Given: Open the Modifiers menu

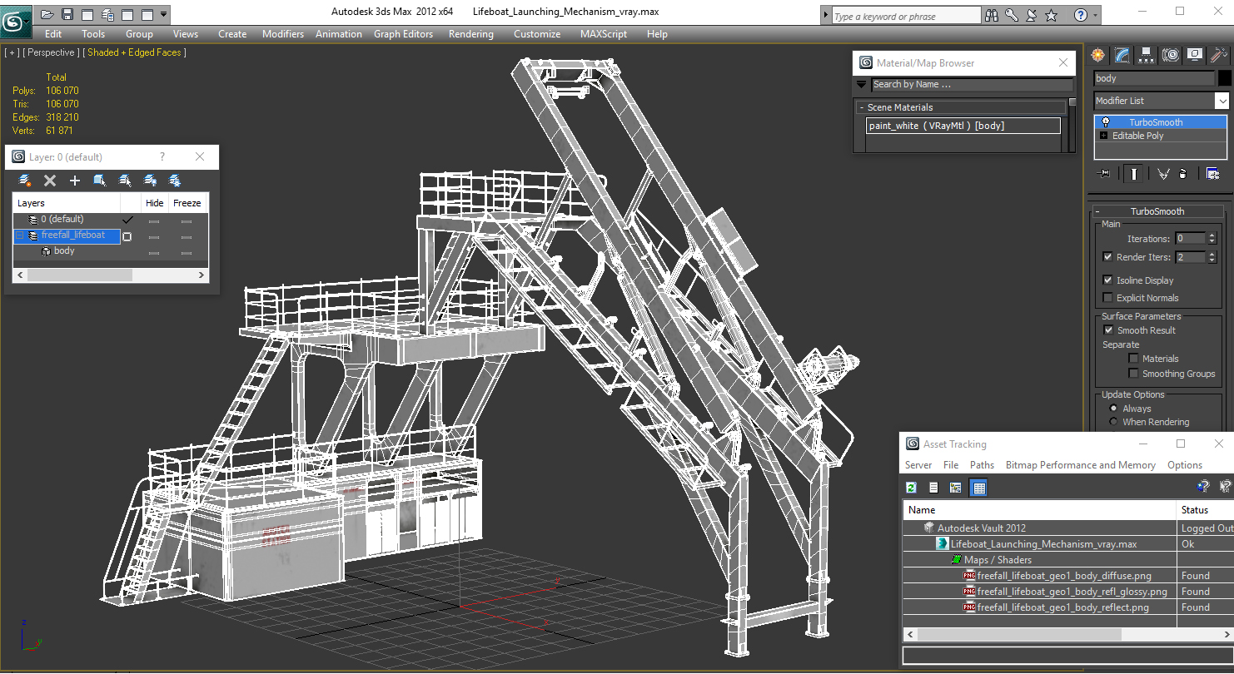Looking at the screenshot, I should 283,34.
